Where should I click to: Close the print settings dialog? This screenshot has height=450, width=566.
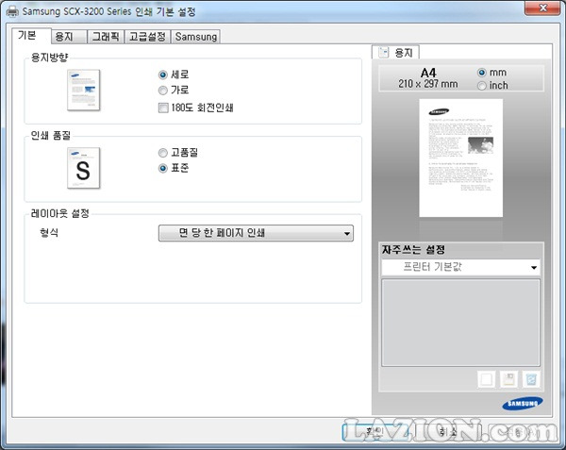click(542, 8)
